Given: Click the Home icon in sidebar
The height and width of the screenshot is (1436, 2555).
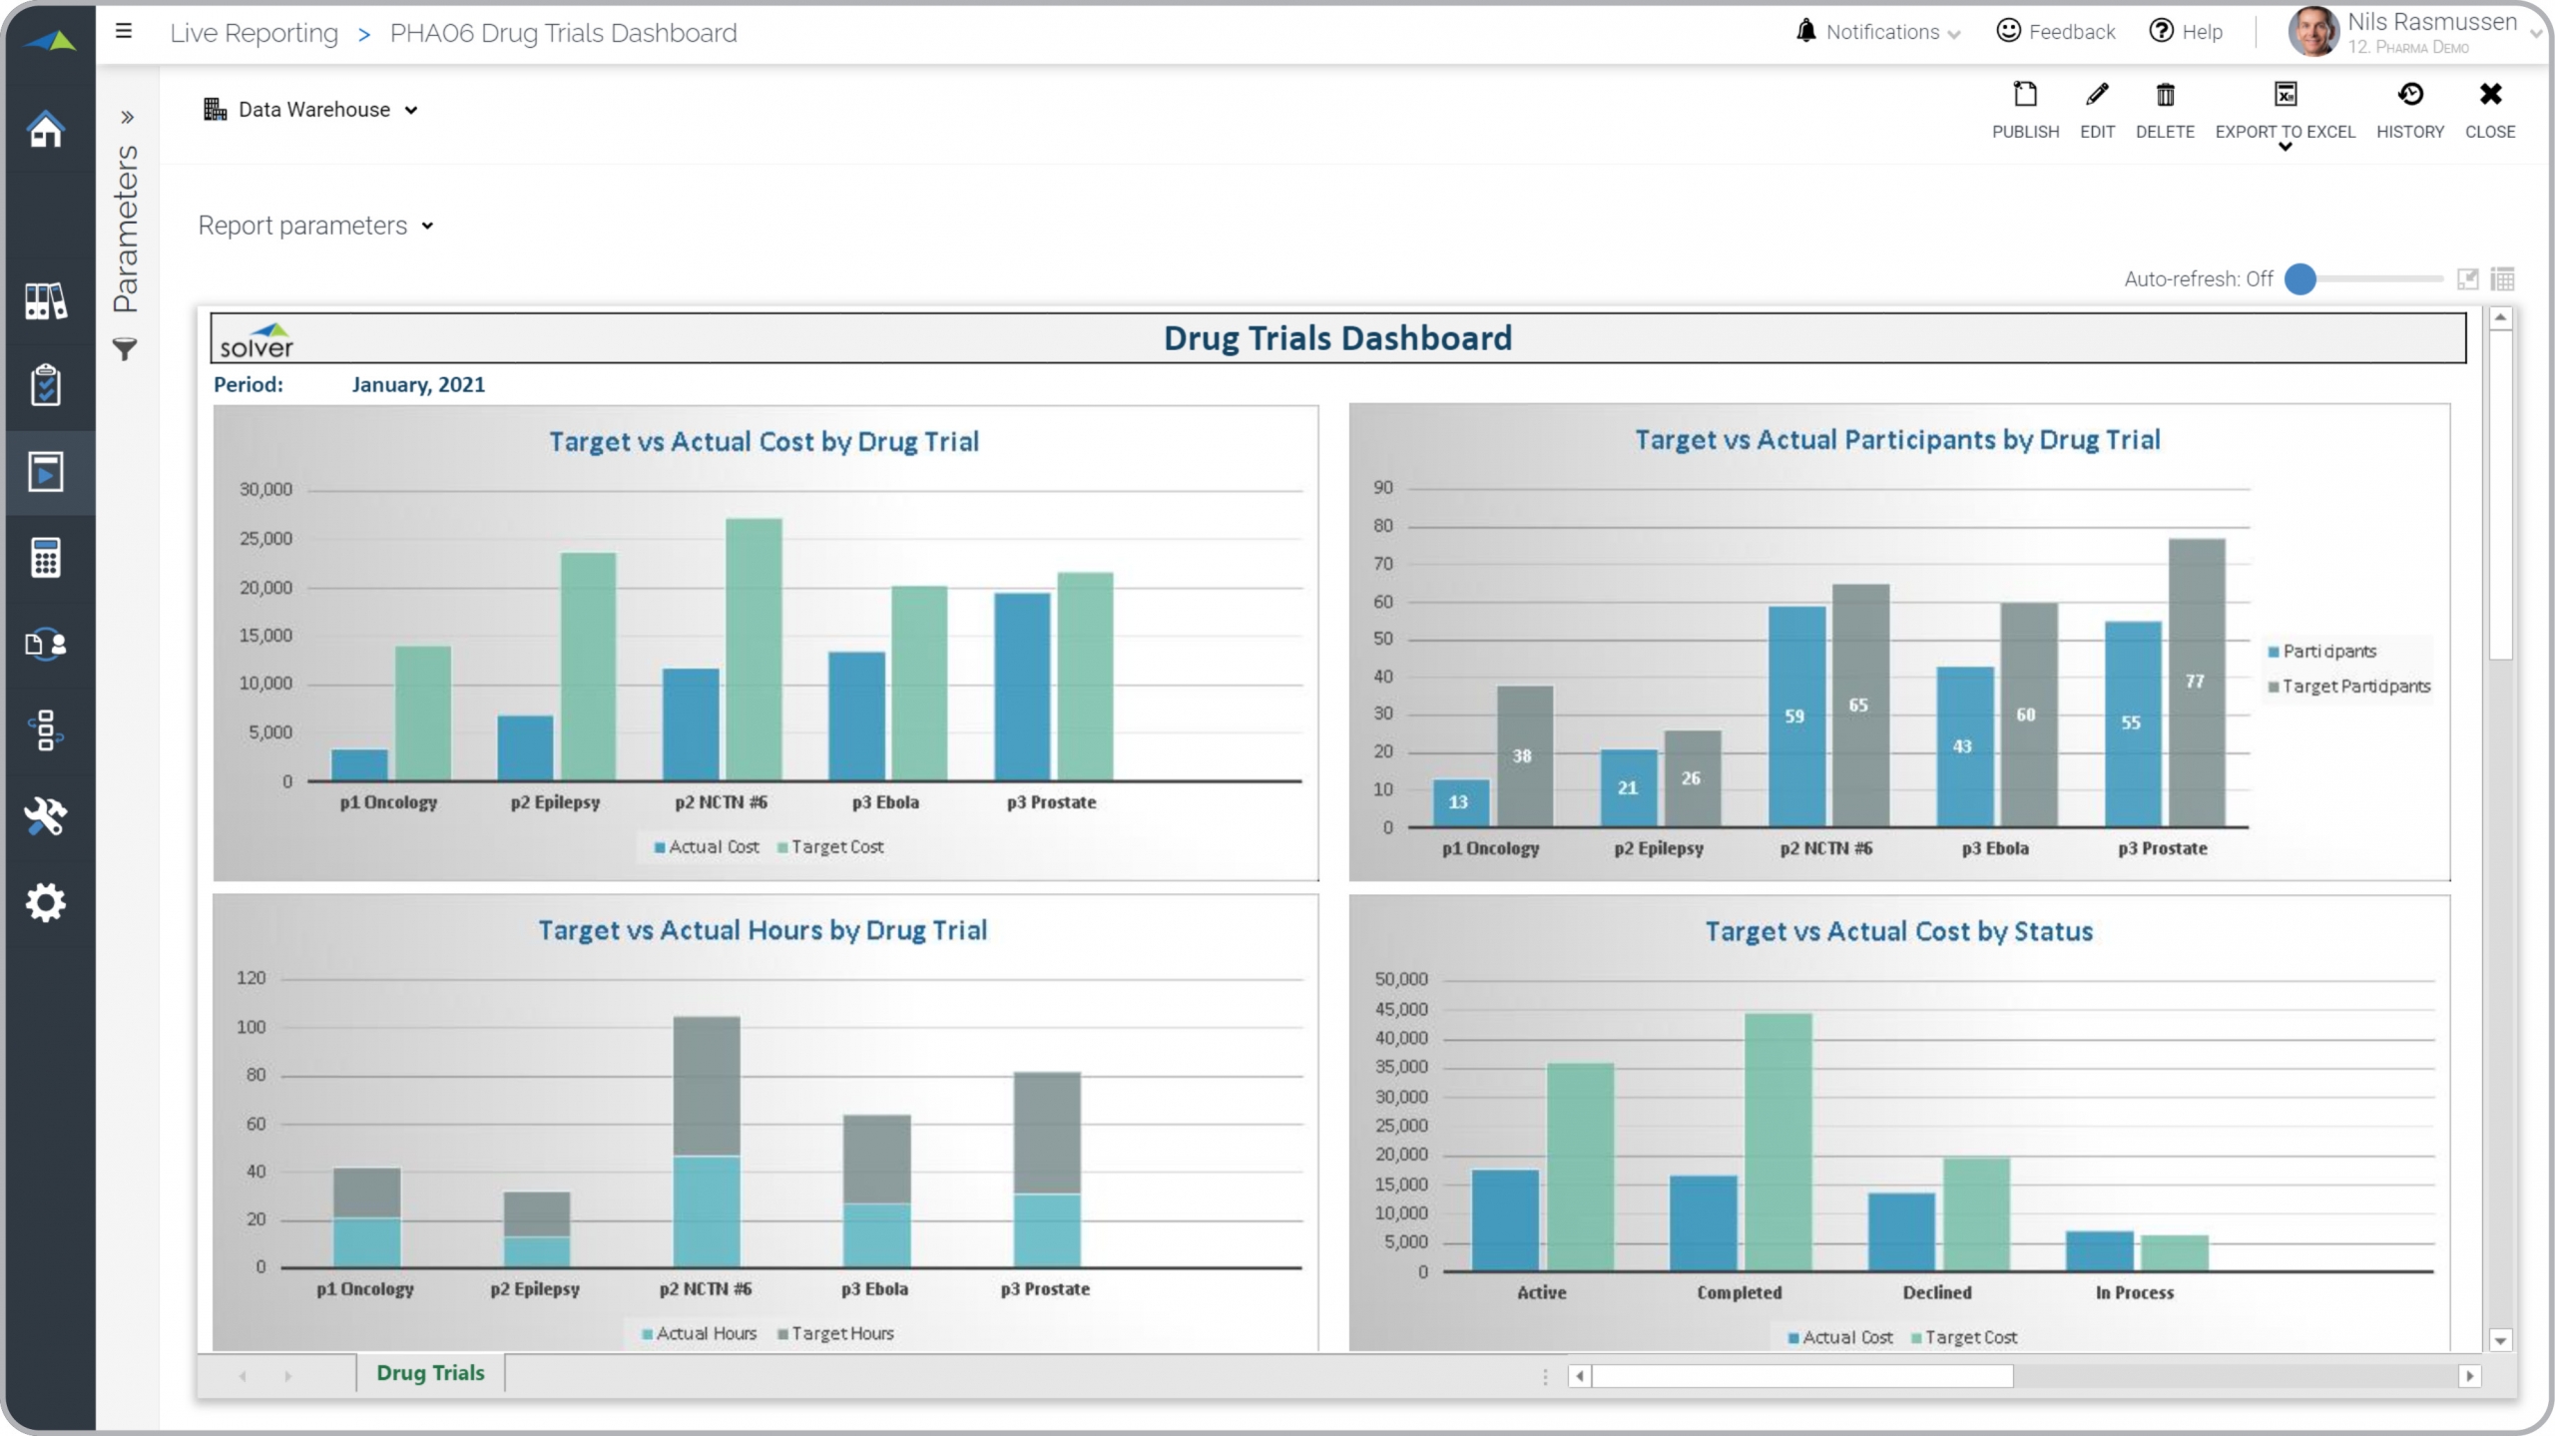Looking at the screenshot, I should click(46, 130).
